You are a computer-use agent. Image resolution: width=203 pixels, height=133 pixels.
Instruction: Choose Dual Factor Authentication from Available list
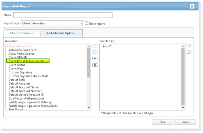[26, 98]
